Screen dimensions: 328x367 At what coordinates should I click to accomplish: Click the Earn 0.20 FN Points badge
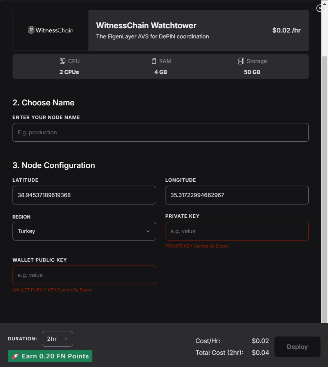[x=50, y=356]
